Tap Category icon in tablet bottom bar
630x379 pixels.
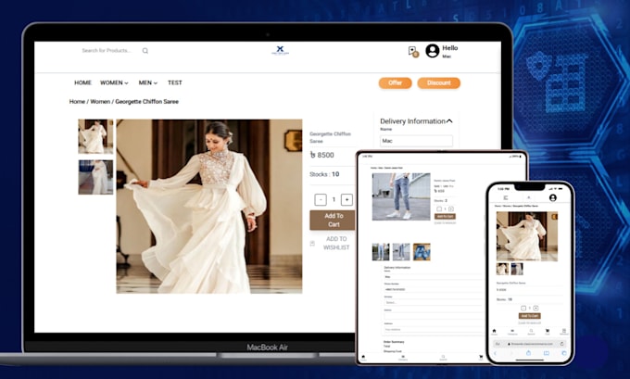point(403,358)
